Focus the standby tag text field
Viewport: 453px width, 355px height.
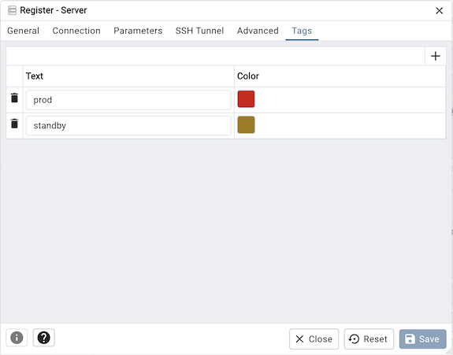pos(128,126)
